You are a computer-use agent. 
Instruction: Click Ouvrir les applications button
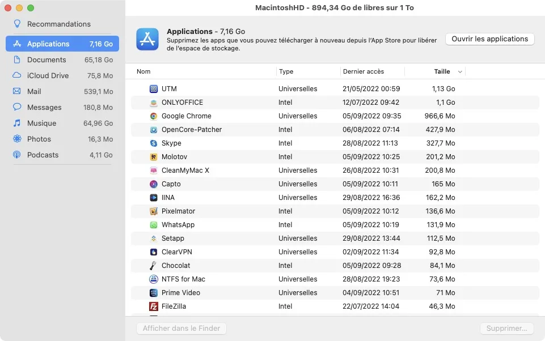(x=490, y=39)
